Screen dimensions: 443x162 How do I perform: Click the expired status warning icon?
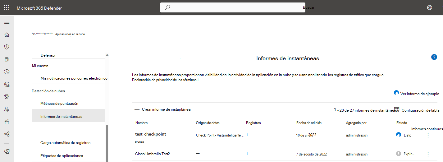(x=399, y=154)
